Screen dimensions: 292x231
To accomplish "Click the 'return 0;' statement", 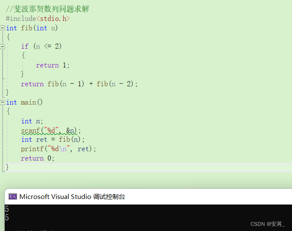I will pyautogui.click(x=38, y=158).
